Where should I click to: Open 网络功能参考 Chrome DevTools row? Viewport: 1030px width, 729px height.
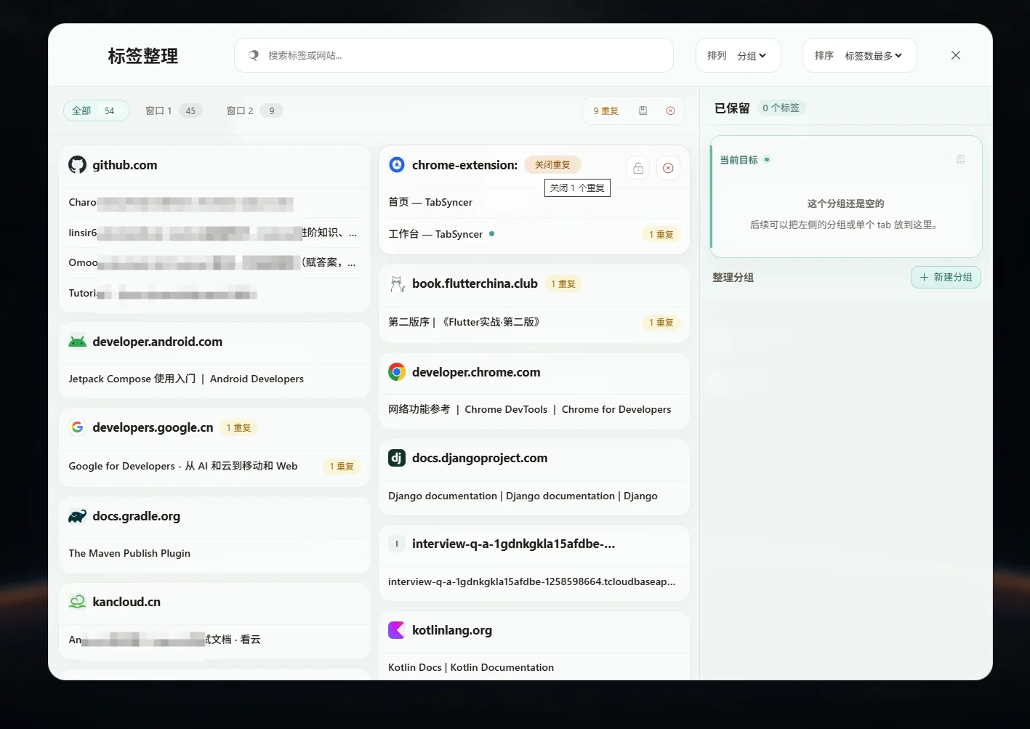[x=534, y=409]
